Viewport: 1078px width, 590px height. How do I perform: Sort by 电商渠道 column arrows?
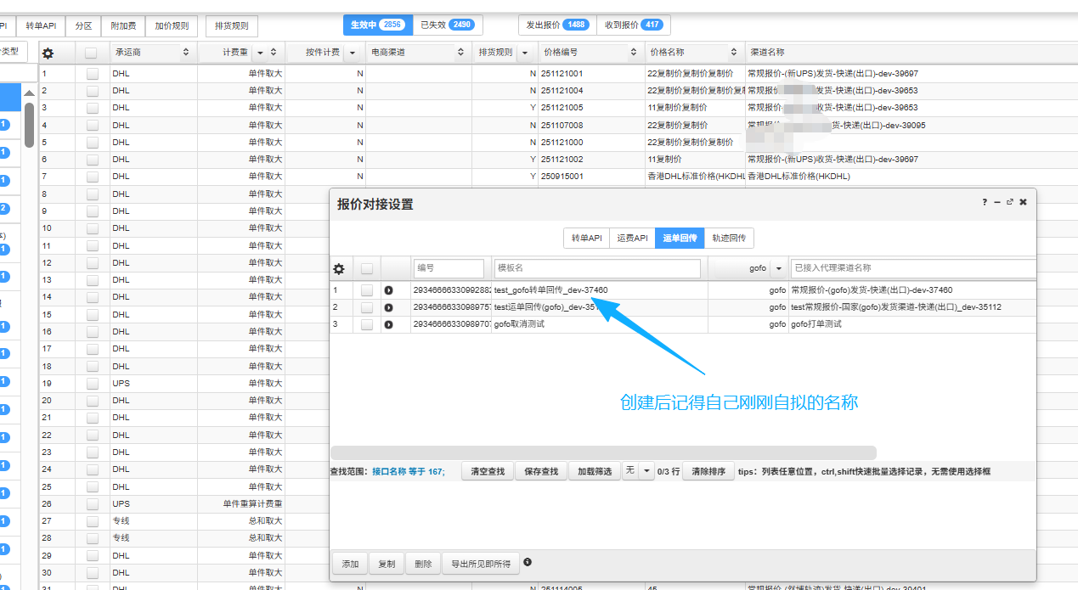point(461,53)
